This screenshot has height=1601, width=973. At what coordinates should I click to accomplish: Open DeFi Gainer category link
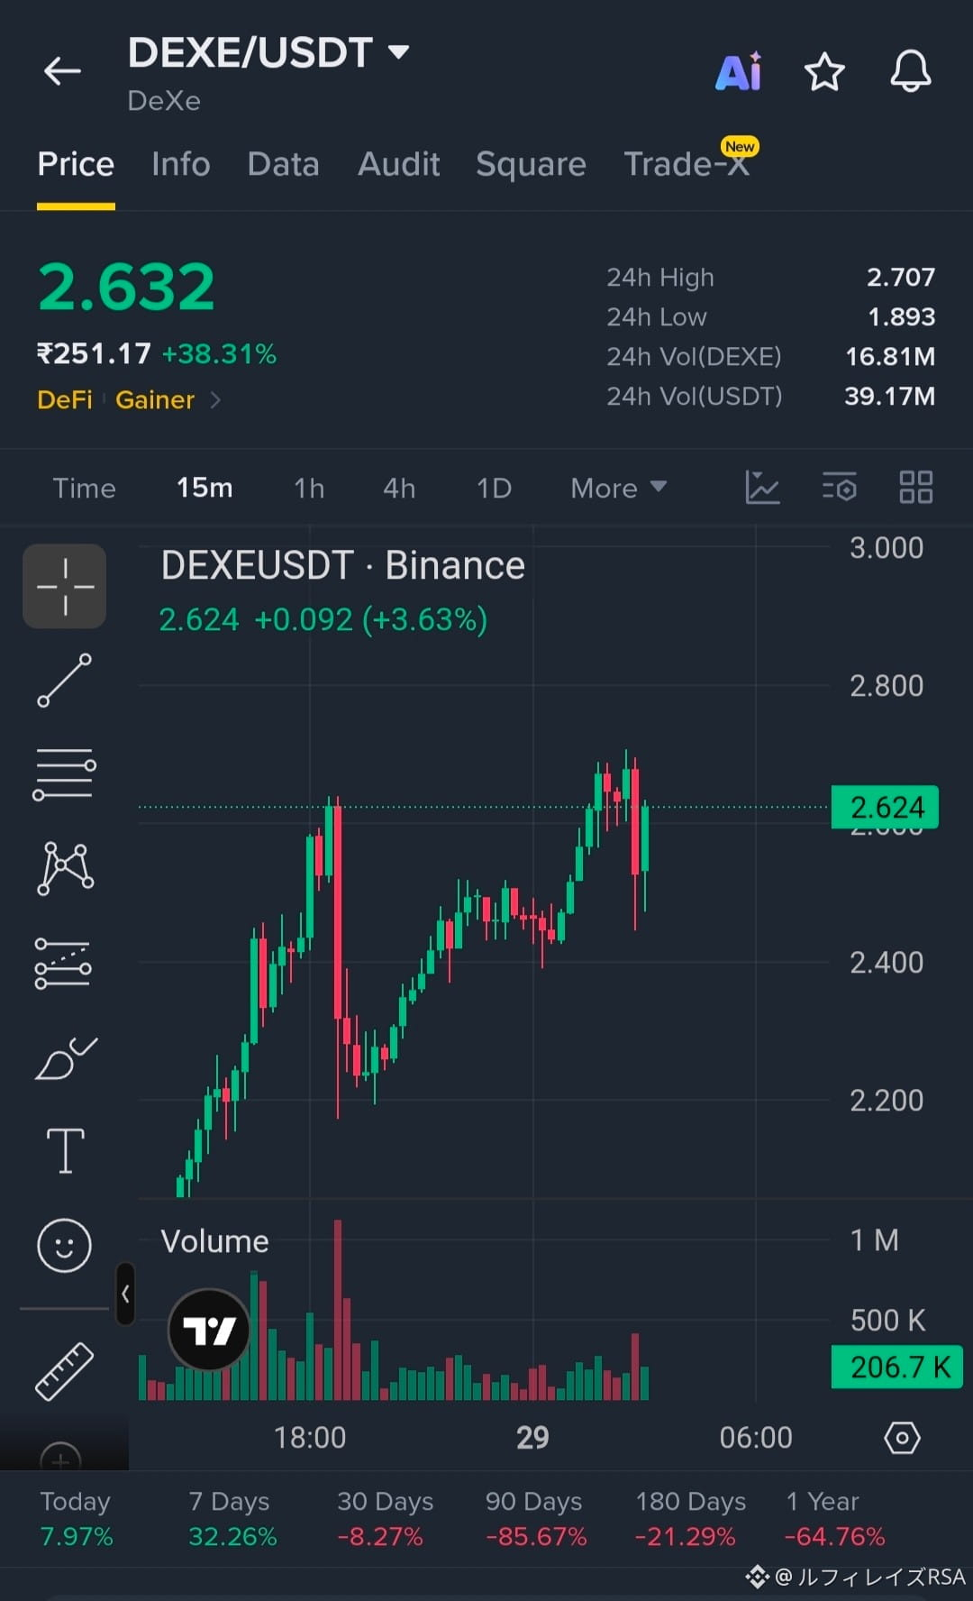pos(129,399)
